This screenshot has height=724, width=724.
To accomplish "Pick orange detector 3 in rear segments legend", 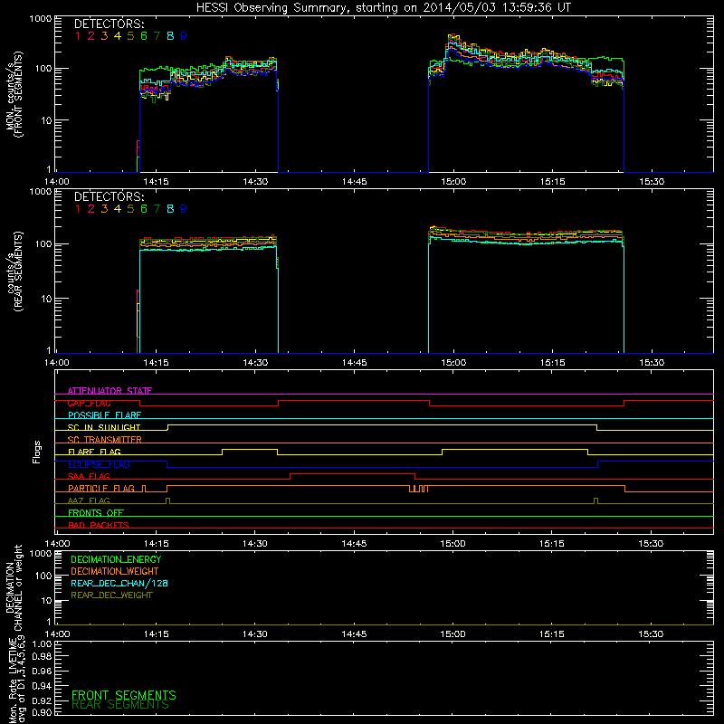I will tap(104, 209).
